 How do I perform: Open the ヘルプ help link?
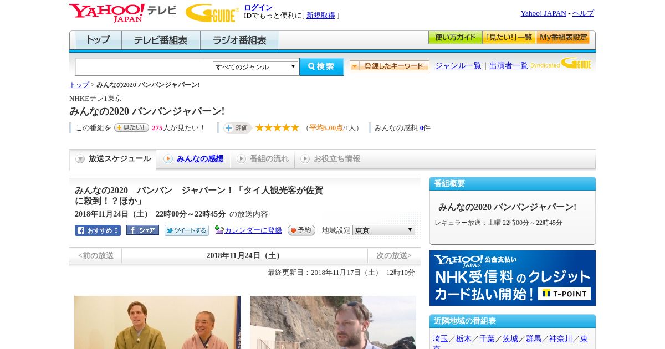tap(583, 13)
